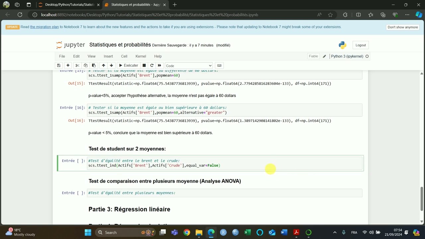Add page to favorites with star icon
The width and height of the screenshot is (425, 239).
(330, 15)
